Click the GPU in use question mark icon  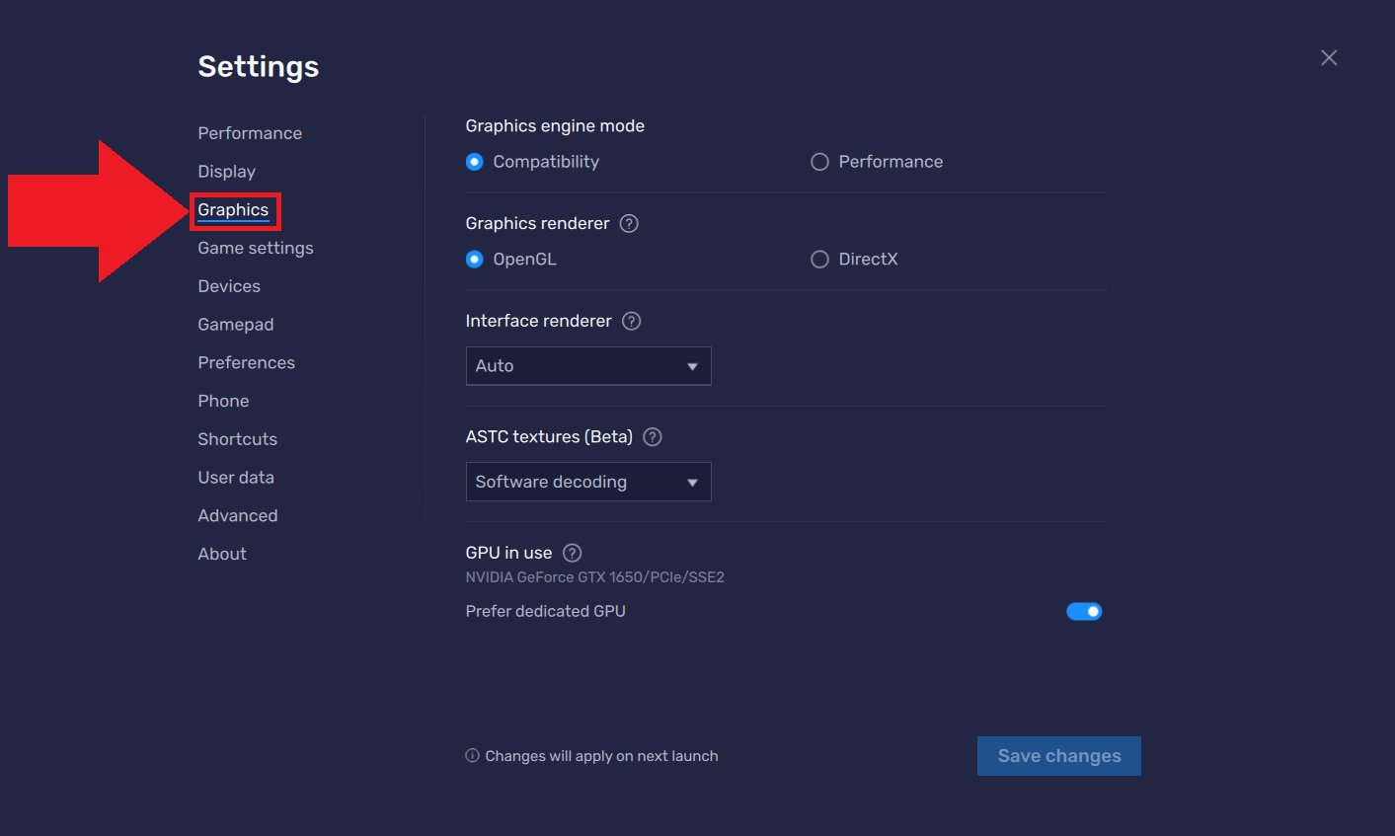[572, 553]
